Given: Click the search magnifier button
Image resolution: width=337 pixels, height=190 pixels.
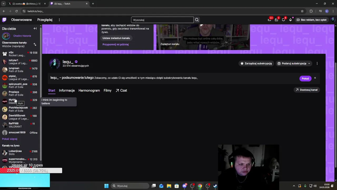Looking at the screenshot, I should (197, 20).
